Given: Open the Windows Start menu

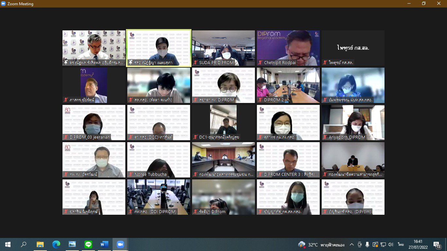Looking at the screenshot, I should (x=8, y=244).
